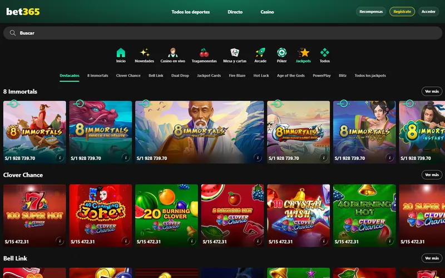Viewport: 445px width, 278px height.
Task: Open Directo in top navigation
Action: tap(235, 12)
